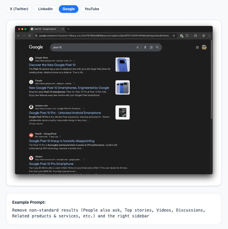Click the black Pixel 10 Pro thumbnail

click(x=122, y=112)
